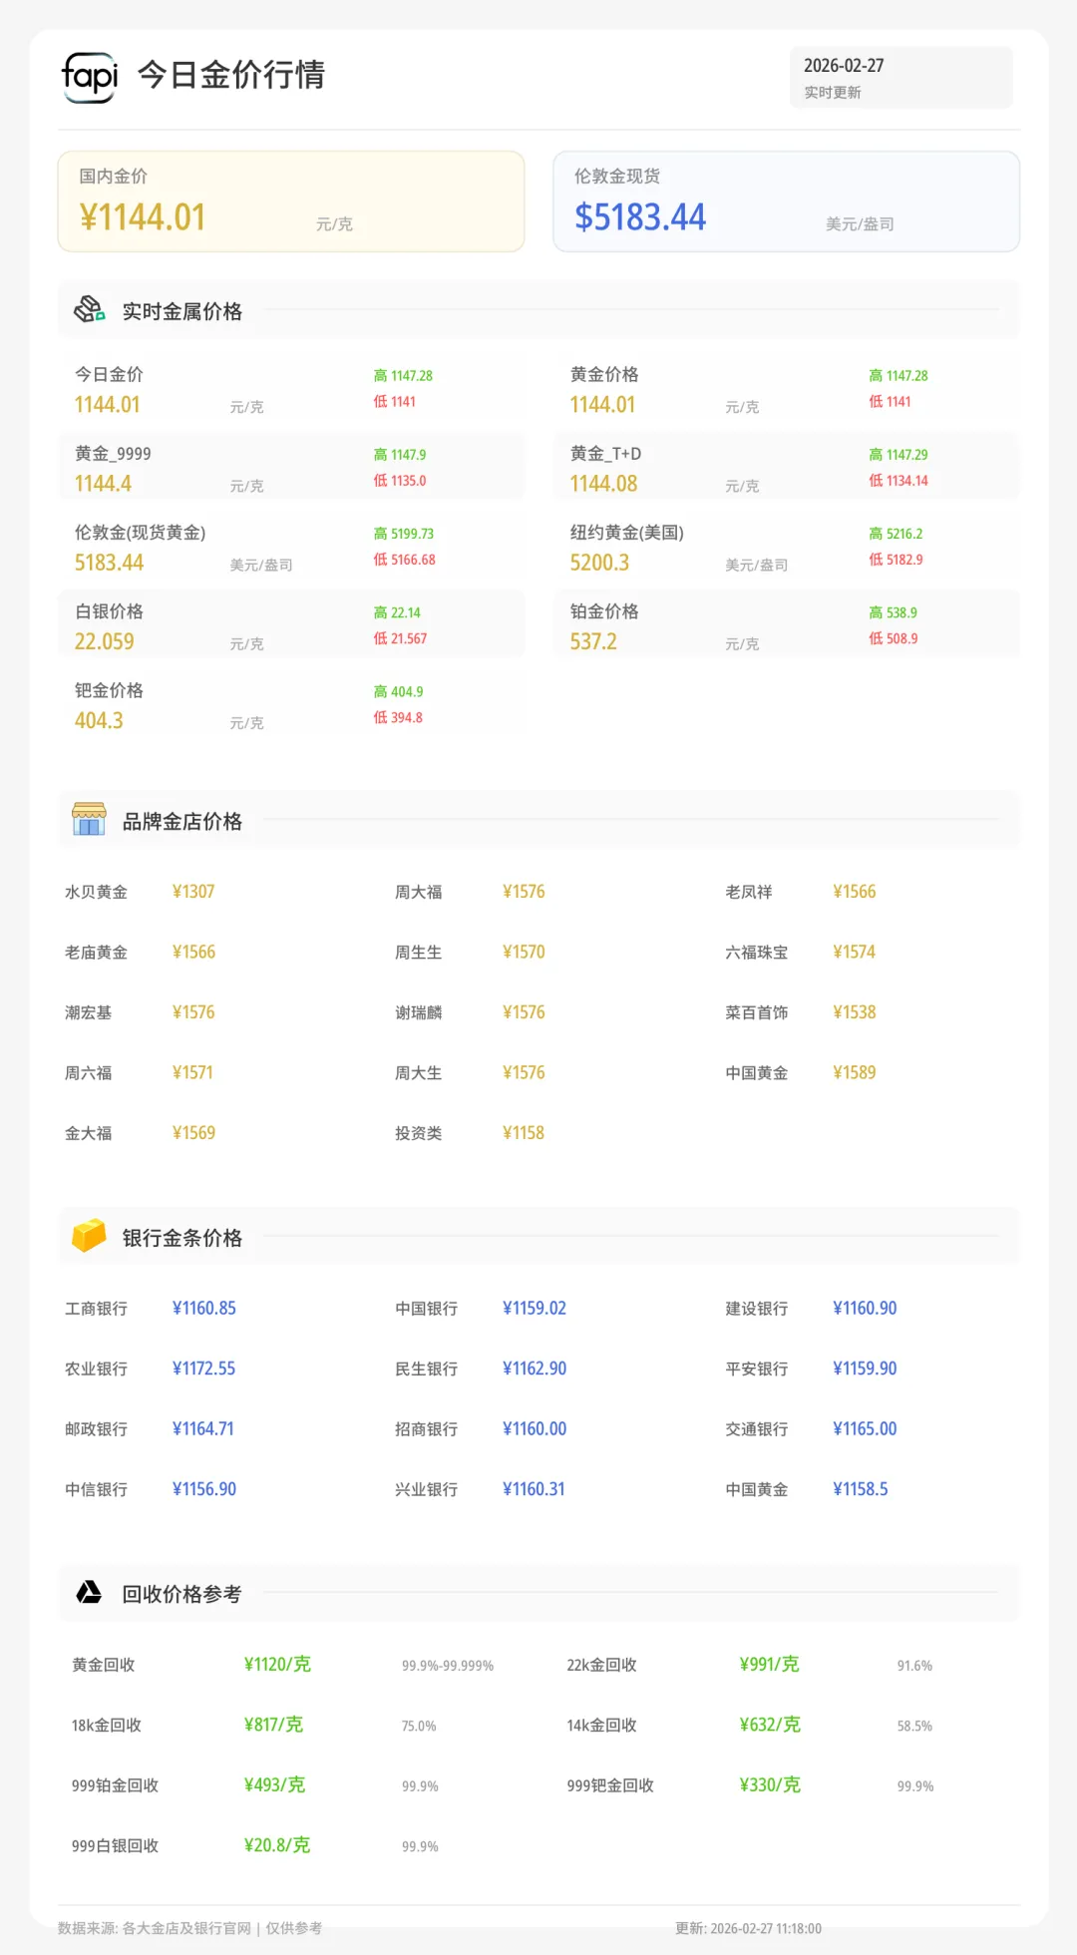Click the metal bars icon beside 实时金属价格

tap(90, 310)
